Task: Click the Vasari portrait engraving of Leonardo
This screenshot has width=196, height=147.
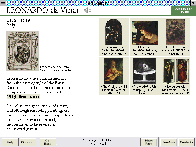Action: click(x=23, y=51)
